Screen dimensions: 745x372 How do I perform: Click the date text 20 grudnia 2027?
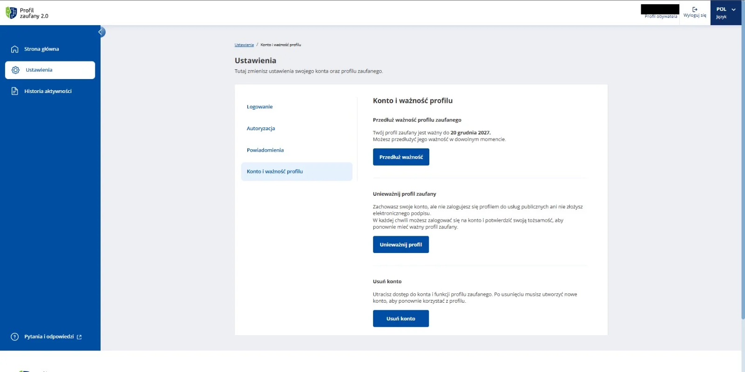(470, 133)
